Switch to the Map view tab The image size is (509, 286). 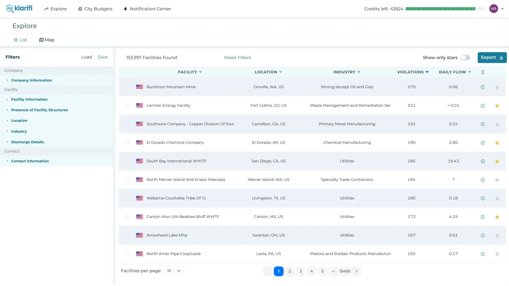(x=47, y=40)
